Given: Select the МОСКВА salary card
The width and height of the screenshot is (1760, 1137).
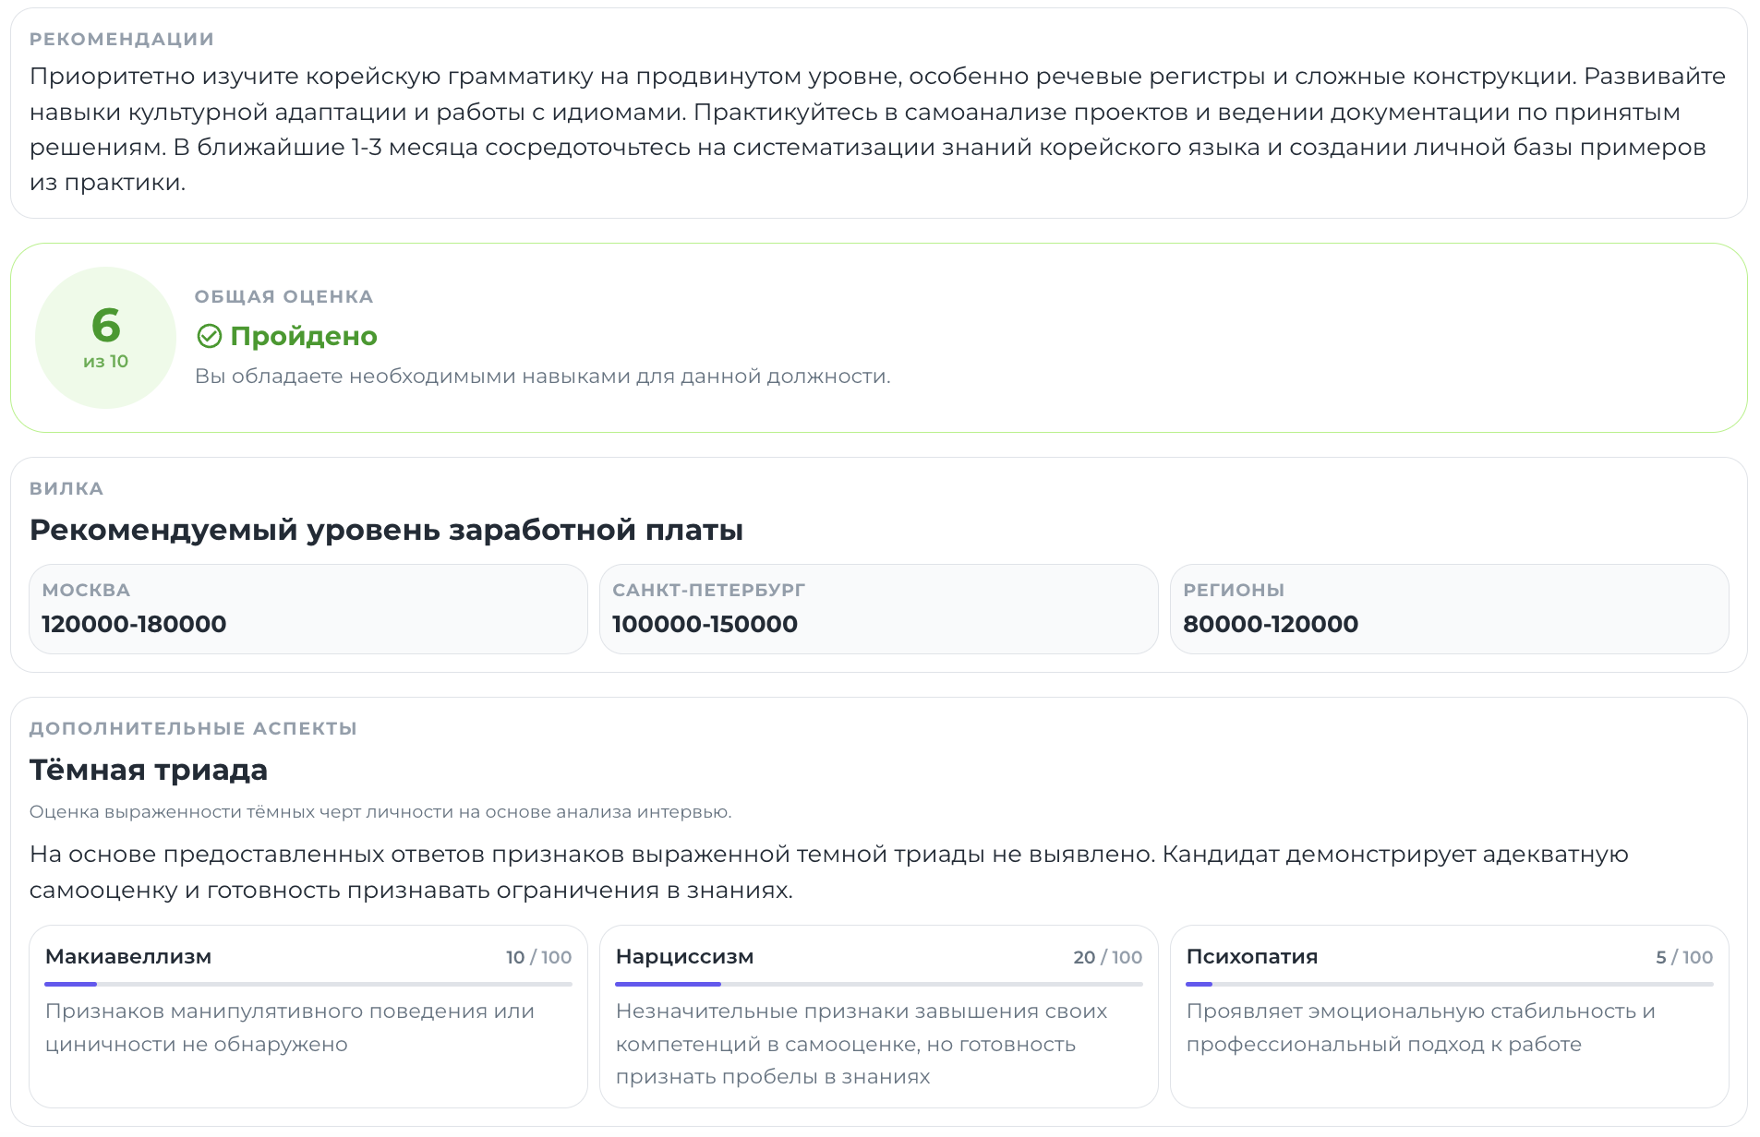Looking at the screenshot, I should pos(308,609).
